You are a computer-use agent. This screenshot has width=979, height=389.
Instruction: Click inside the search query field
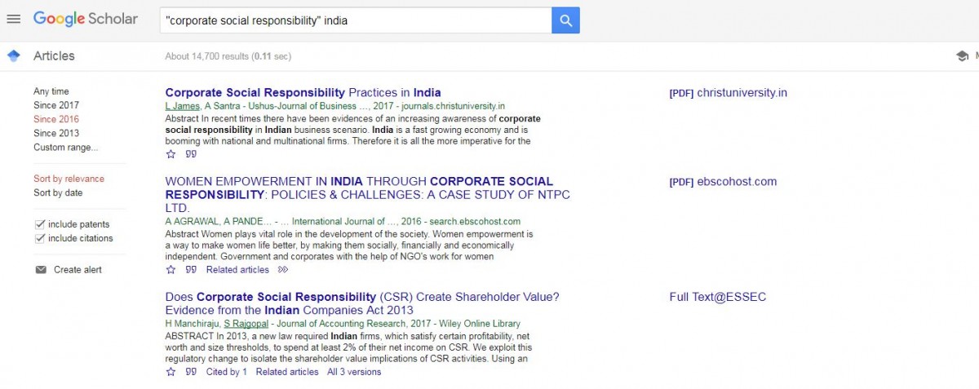(356, 20)
